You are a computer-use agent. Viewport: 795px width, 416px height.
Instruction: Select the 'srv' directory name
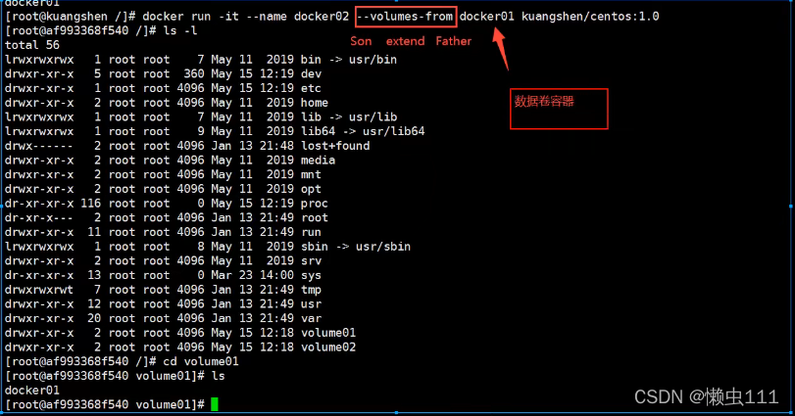pyautogui.click(x=311, y=261)
